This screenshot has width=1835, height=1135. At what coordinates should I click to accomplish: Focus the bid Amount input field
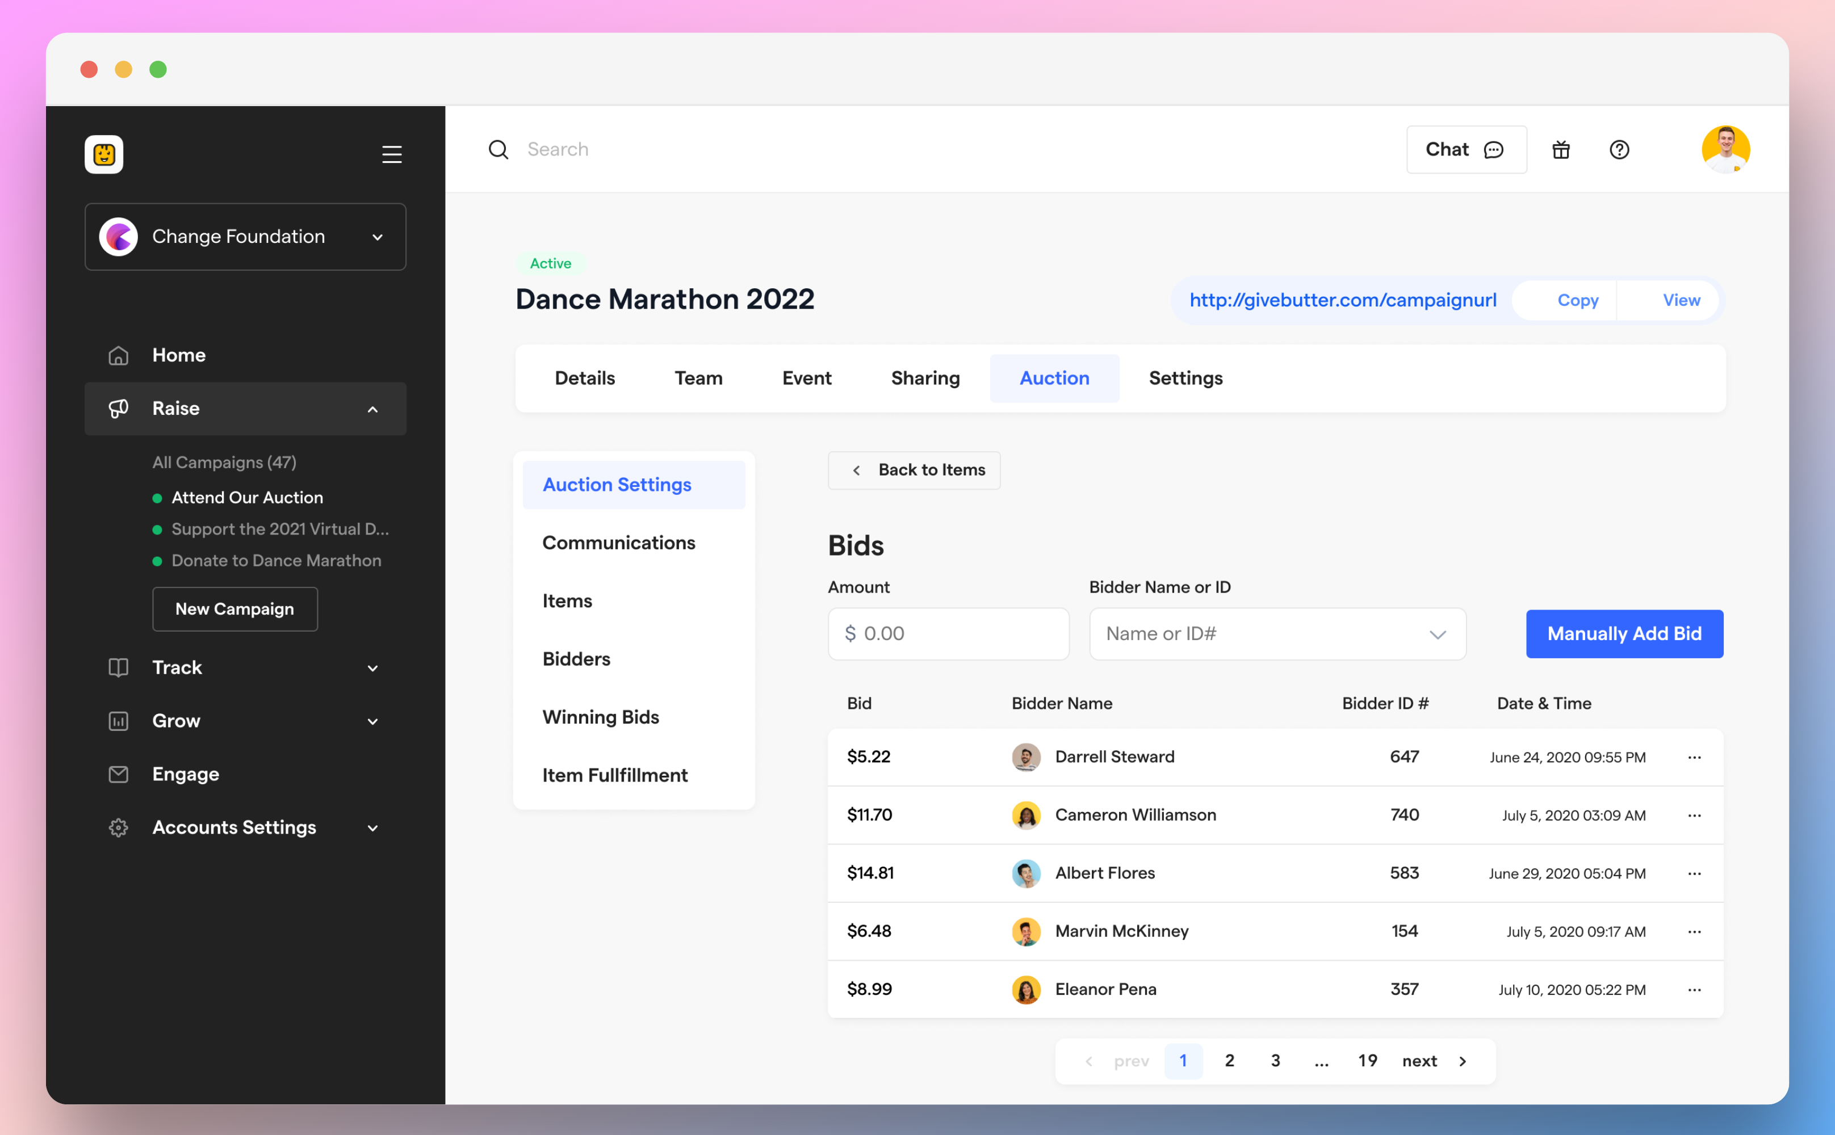(x=948, y=633)
